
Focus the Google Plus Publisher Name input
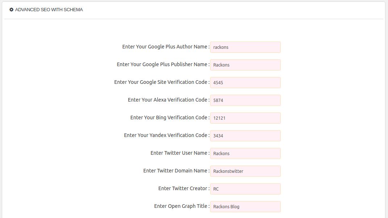(245, 65)
